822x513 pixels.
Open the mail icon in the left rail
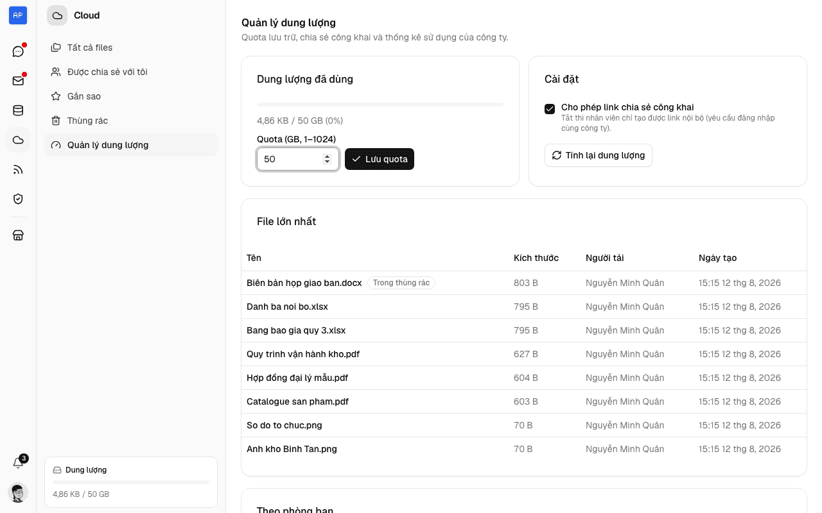[x=18, y=81]
